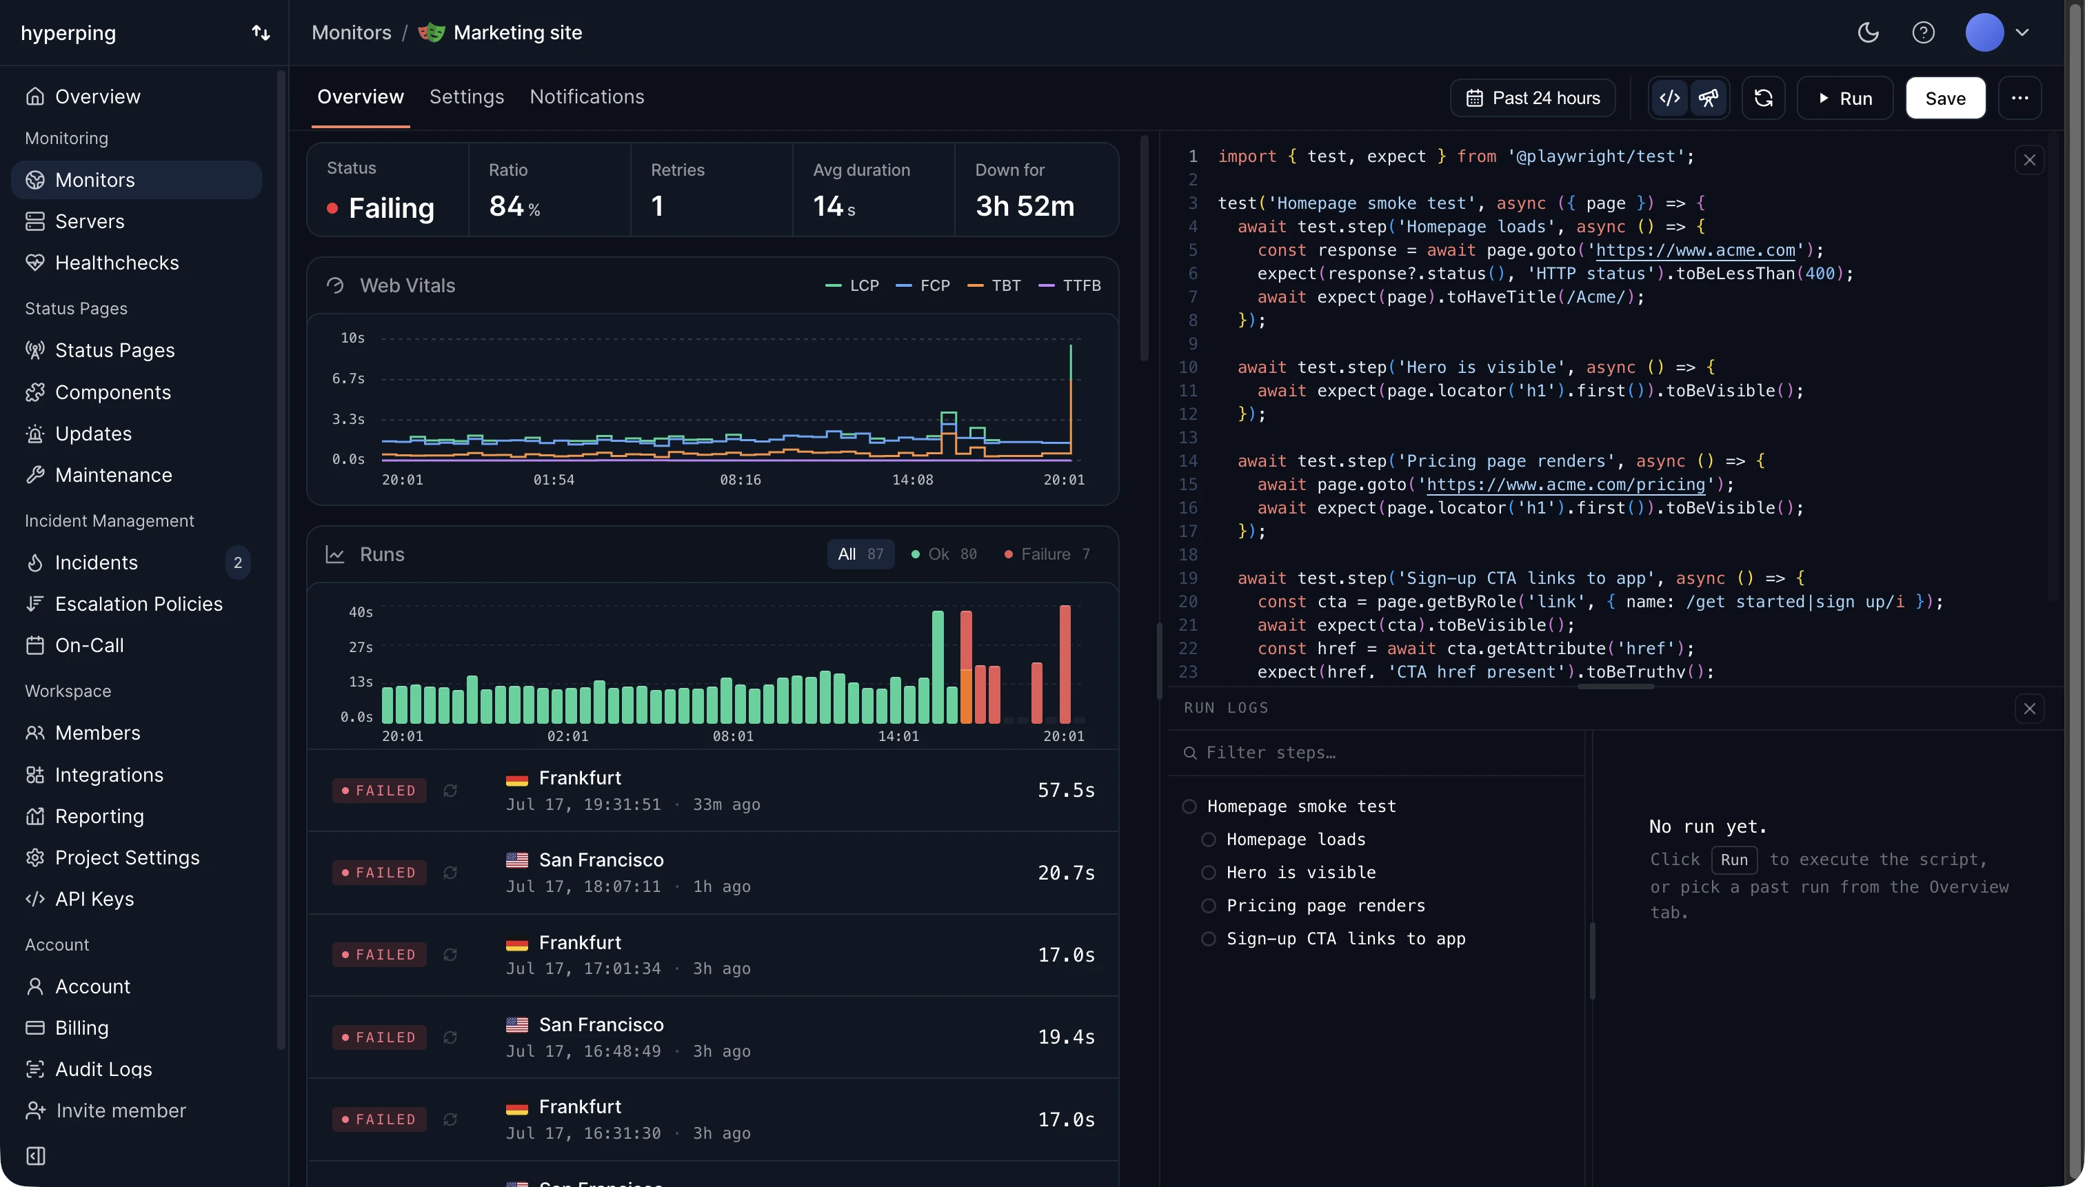The width and height of the screenshot is (2085, 1187).
Task: Switch to the Notifications tab
Action: click(x=587, y=97)
